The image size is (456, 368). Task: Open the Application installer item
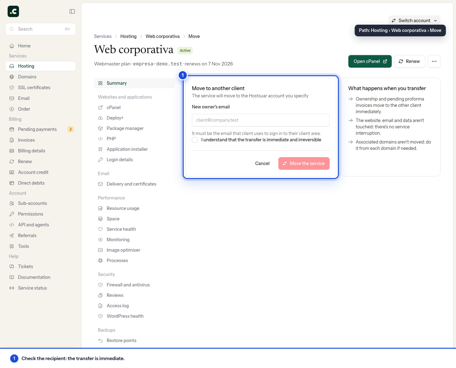coord(135,149)
